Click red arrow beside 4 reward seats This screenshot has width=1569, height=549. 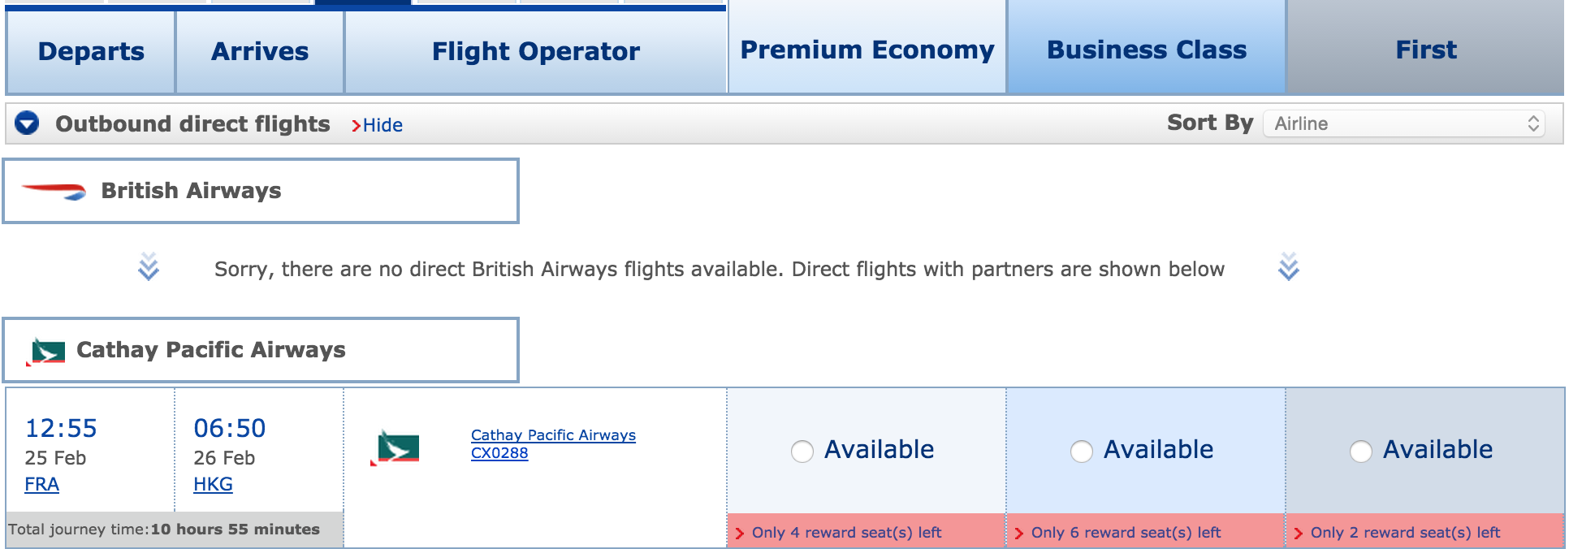pyautogui.click(x=739, y=534)
